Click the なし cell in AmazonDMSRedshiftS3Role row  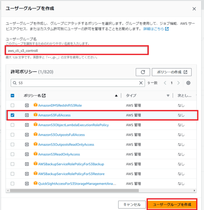point(181,106)
